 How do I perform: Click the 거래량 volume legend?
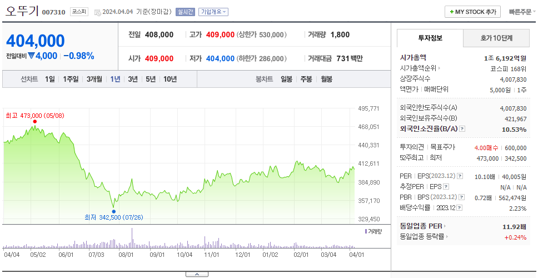click(x=373, y=232)
